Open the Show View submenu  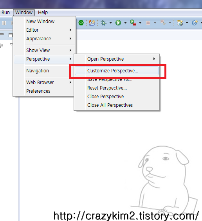click(x=45, y=50)
